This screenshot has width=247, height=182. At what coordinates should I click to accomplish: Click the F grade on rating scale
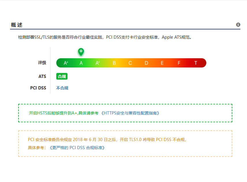point(179,63)
